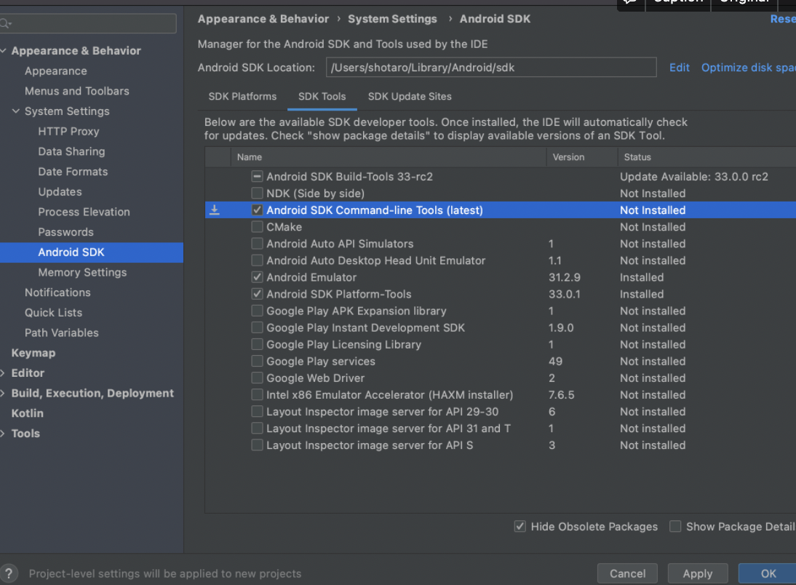Click Edit link for SDK location
Viewport: 796px width, 585px height.
click(x=680, y=67)
